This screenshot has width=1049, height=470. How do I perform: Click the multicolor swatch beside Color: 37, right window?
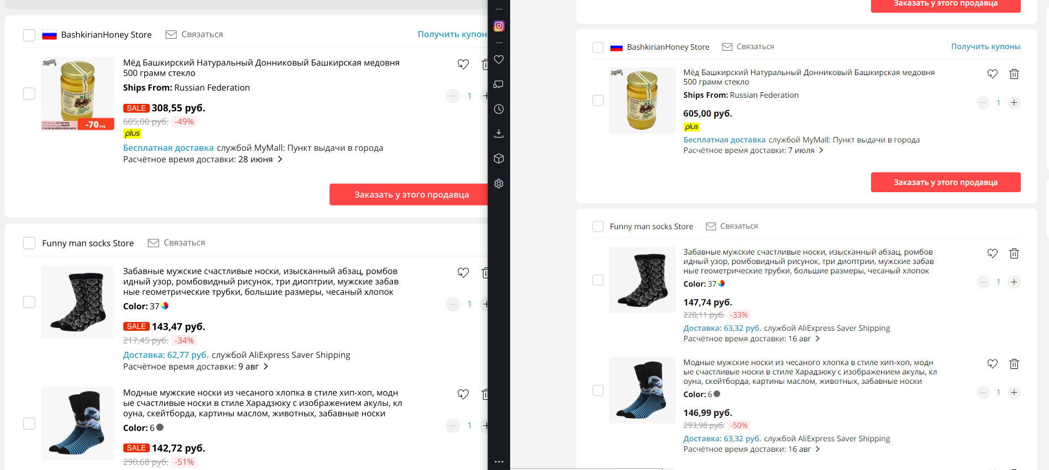pyautogui.click(x=721, y=283)
